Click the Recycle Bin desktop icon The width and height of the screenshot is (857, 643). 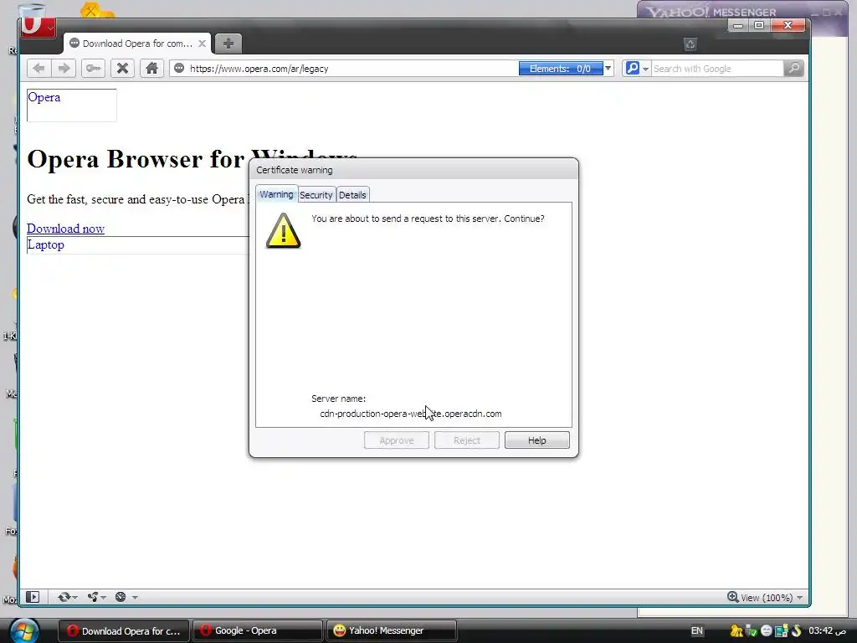tap(31, 12)
